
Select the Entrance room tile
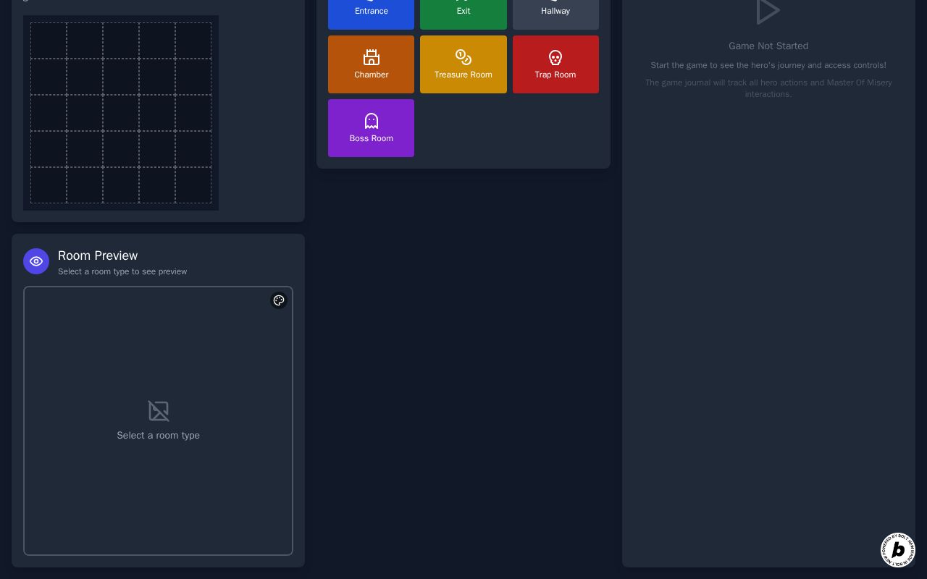click(x=371, y=12)
